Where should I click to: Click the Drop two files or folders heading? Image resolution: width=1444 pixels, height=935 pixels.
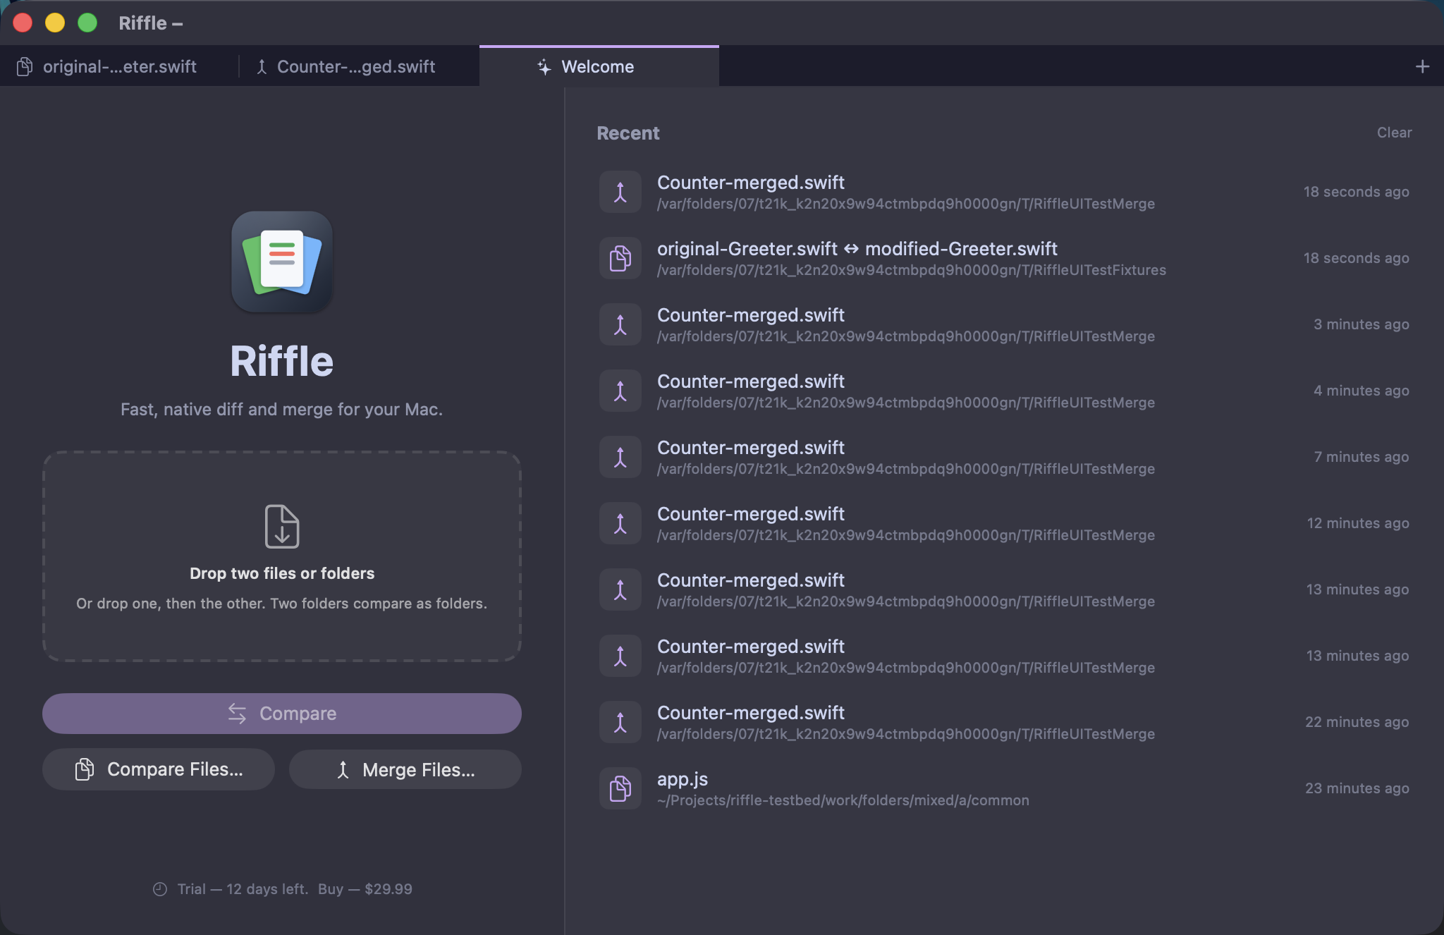click(282, 573)
